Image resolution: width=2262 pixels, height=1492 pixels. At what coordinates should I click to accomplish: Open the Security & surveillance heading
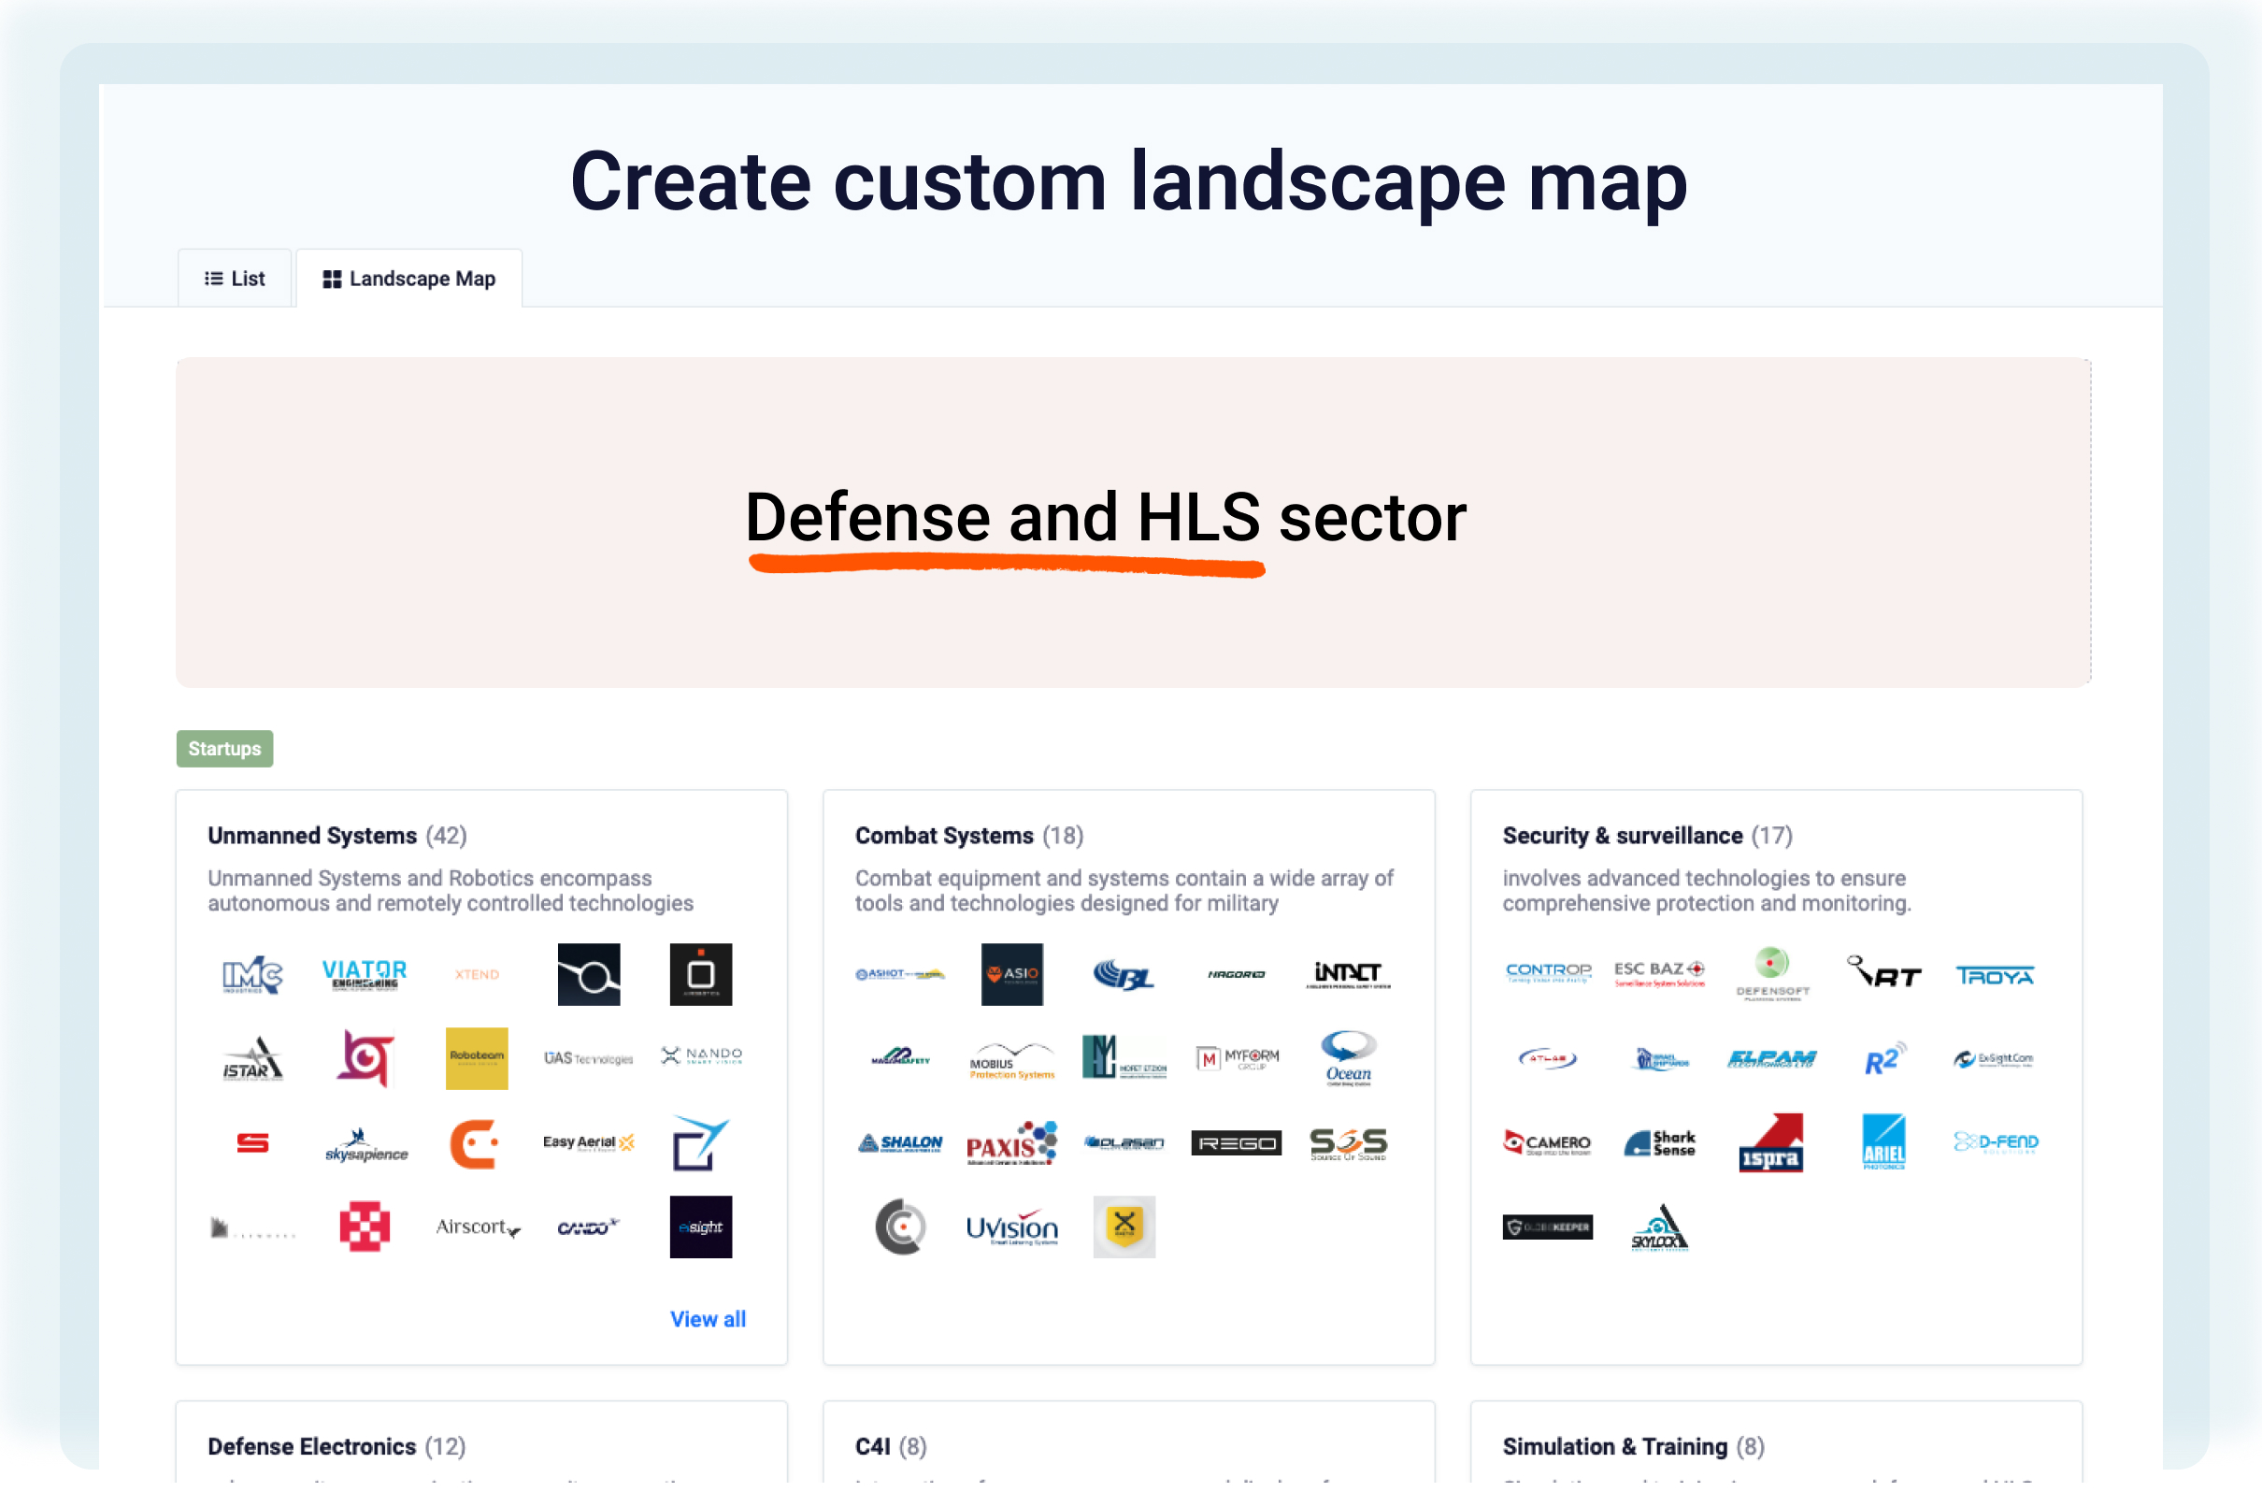click(x=1622, y=836)
